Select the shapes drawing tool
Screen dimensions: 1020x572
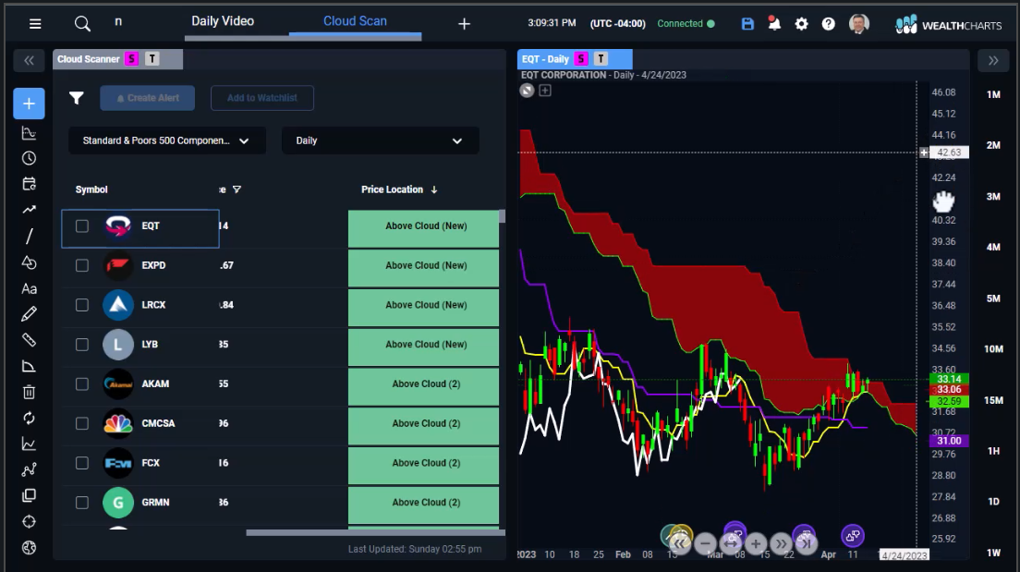29,262
